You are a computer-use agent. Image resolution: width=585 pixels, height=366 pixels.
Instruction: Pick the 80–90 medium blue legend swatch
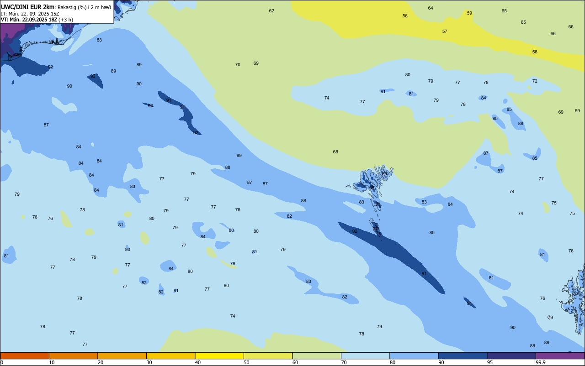tap(414, 356)
